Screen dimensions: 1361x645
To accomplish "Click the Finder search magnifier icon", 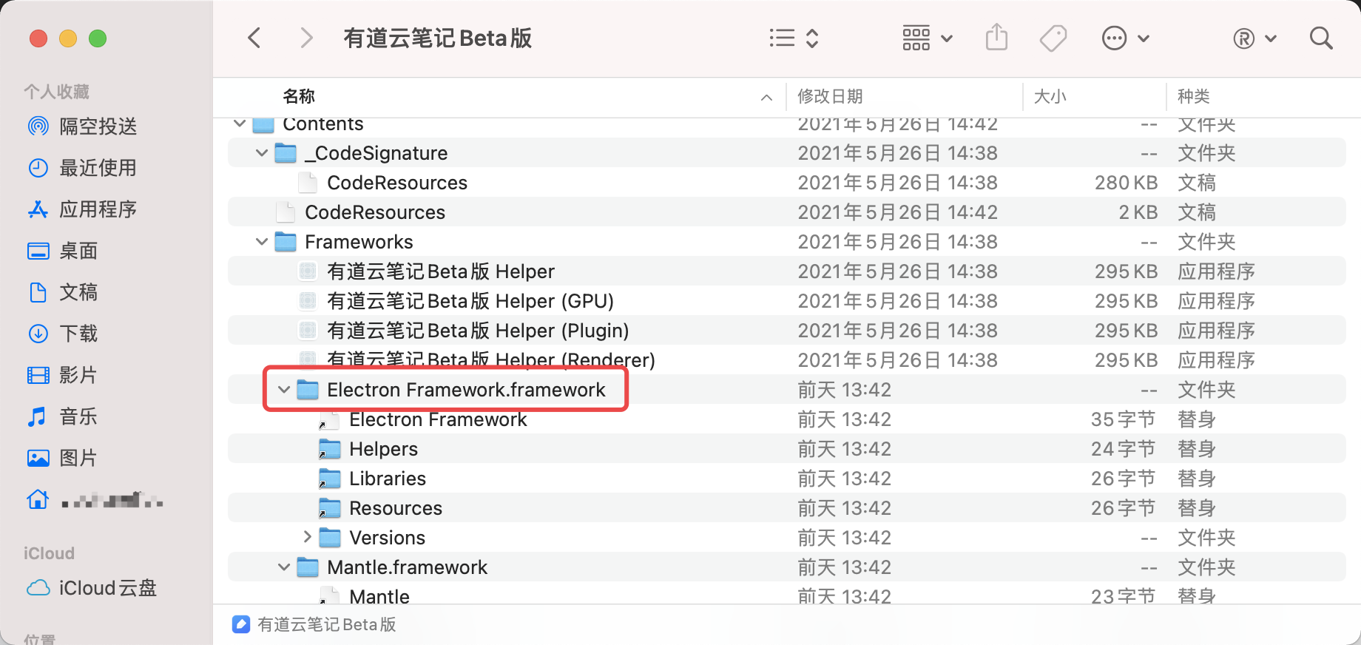I will [x=1320, y=38].
